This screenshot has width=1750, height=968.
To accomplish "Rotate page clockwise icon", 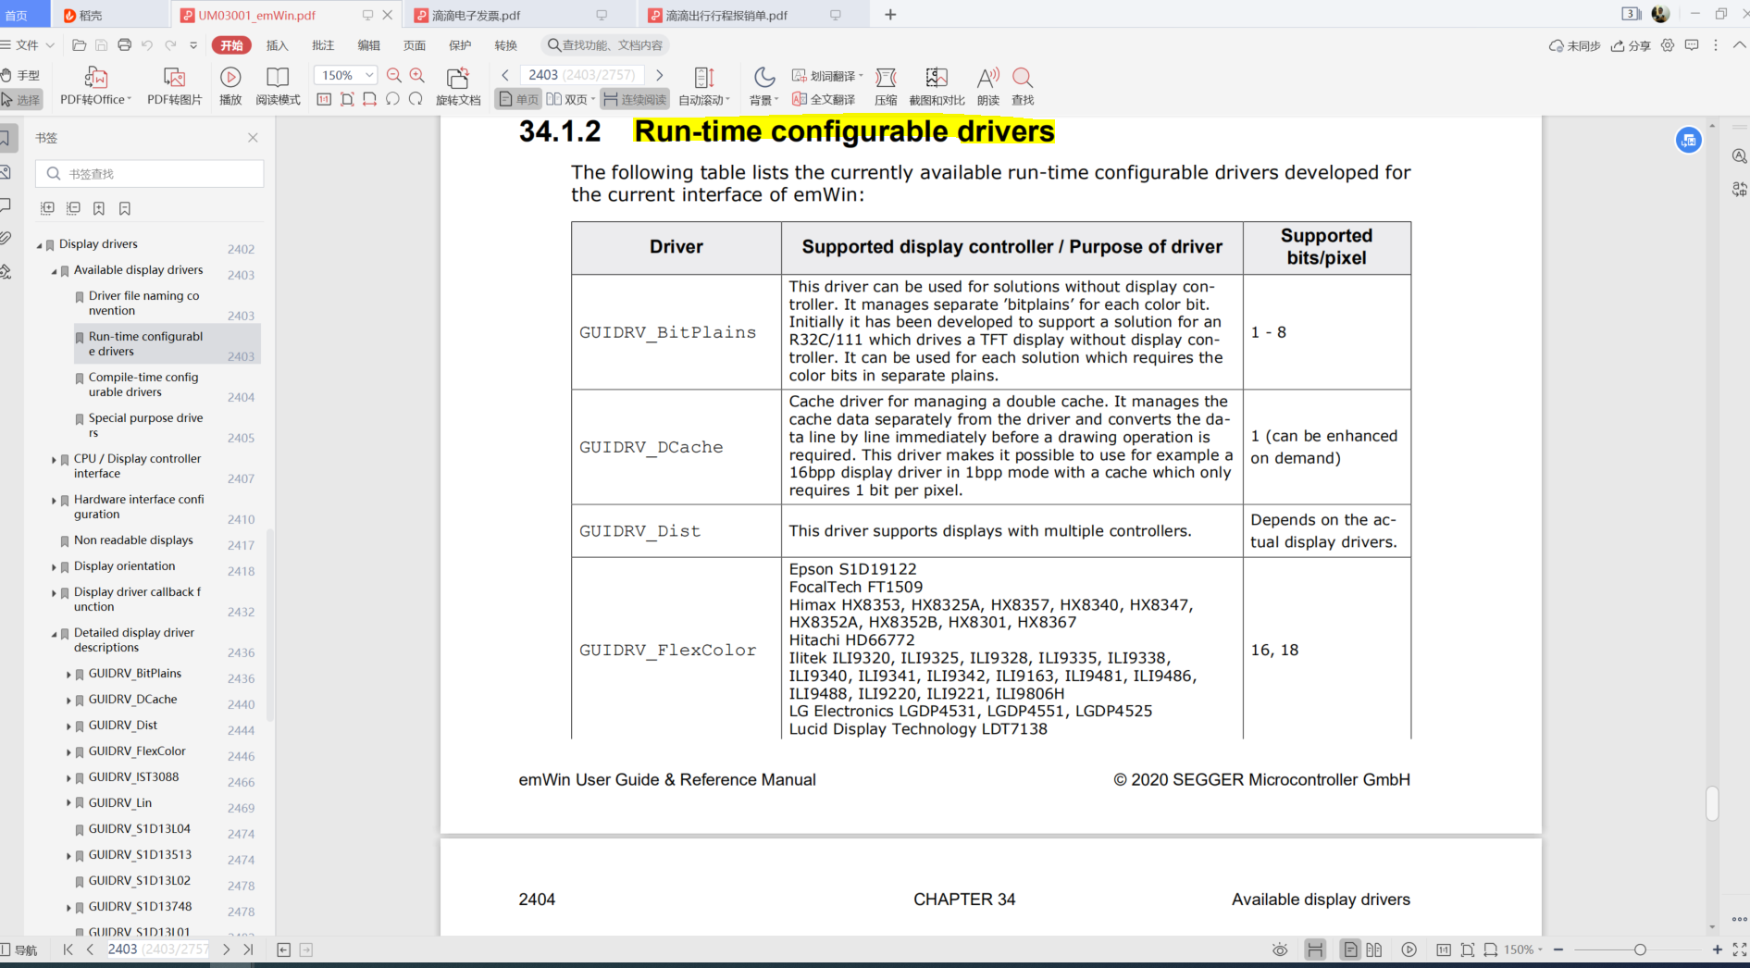I will 416,99.
